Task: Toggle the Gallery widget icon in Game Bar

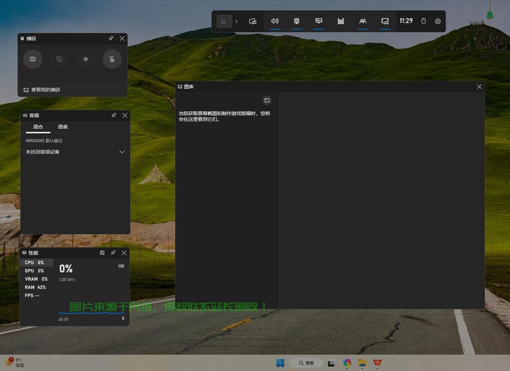Action: (385, 21)
